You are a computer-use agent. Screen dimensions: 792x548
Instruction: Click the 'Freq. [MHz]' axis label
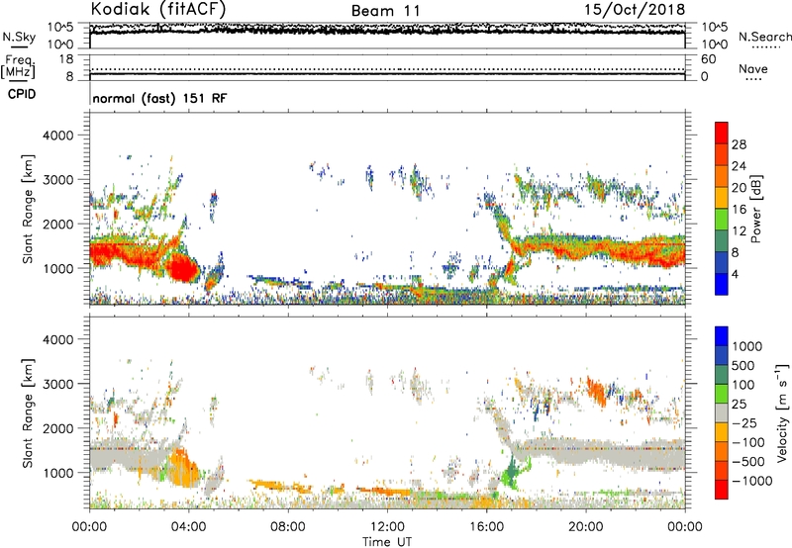(18, 66)
